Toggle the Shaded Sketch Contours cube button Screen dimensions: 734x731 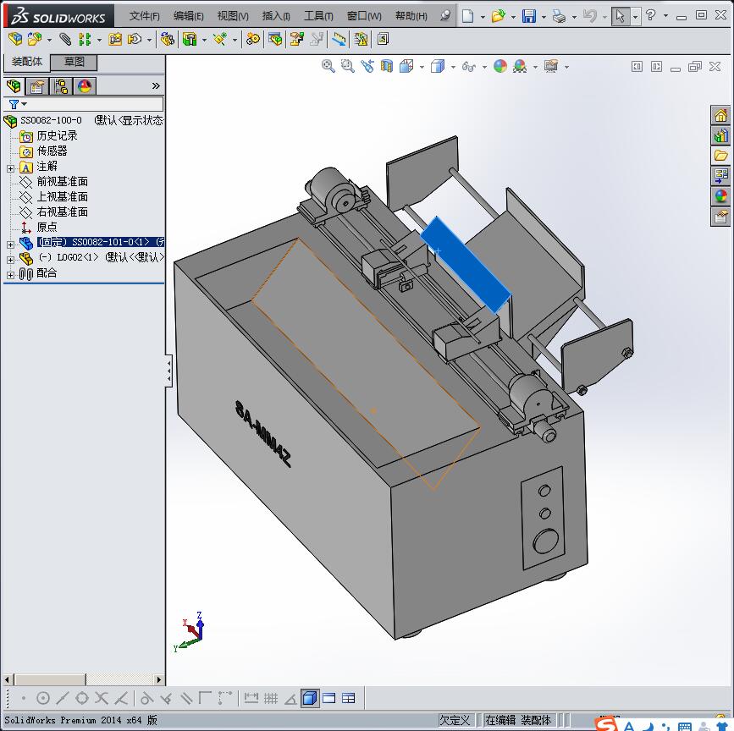309,698
